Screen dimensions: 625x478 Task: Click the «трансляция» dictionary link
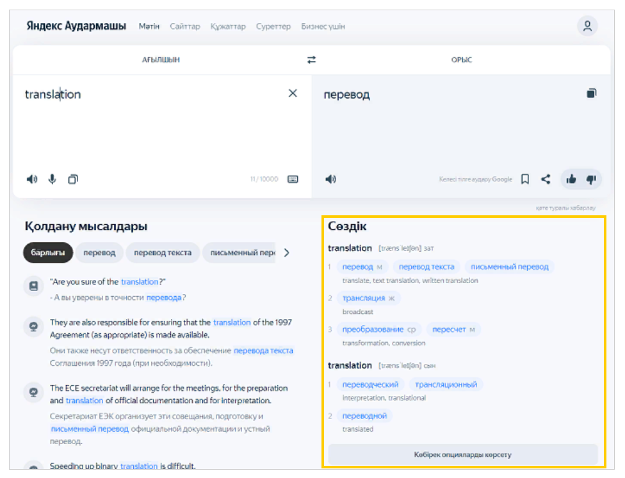[x=364, y=298]
